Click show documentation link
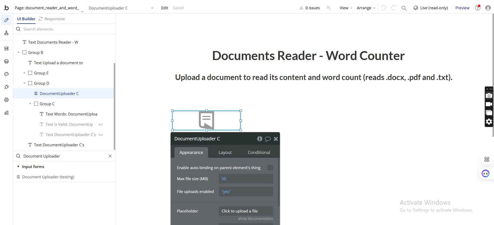This screenshot has height=225, width=494. (255, 219)
